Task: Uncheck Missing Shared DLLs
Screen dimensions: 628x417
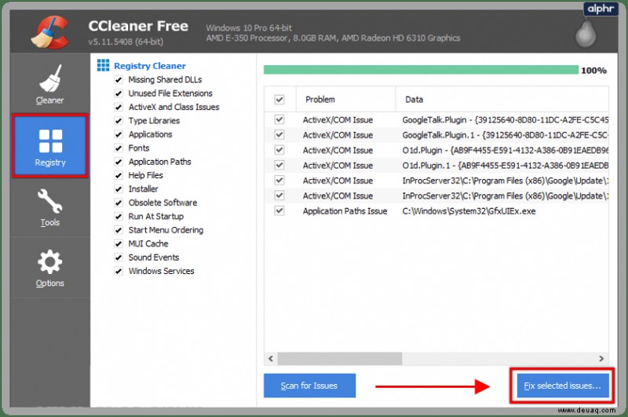Action: (119, 80)
